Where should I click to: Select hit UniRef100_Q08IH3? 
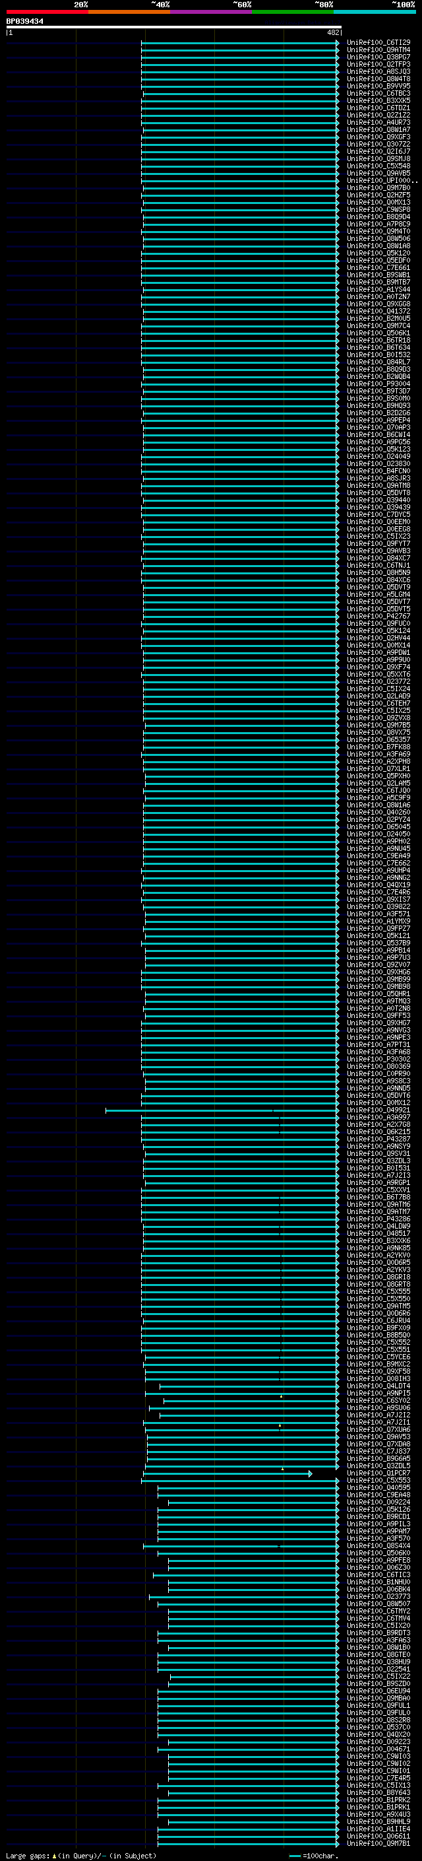coord(378,1379)
